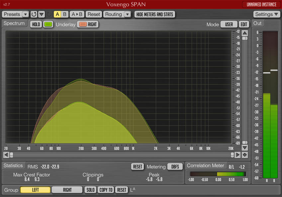282x197 pixels.
Task: Click the A to B copy button
Action: coord(77,14)
